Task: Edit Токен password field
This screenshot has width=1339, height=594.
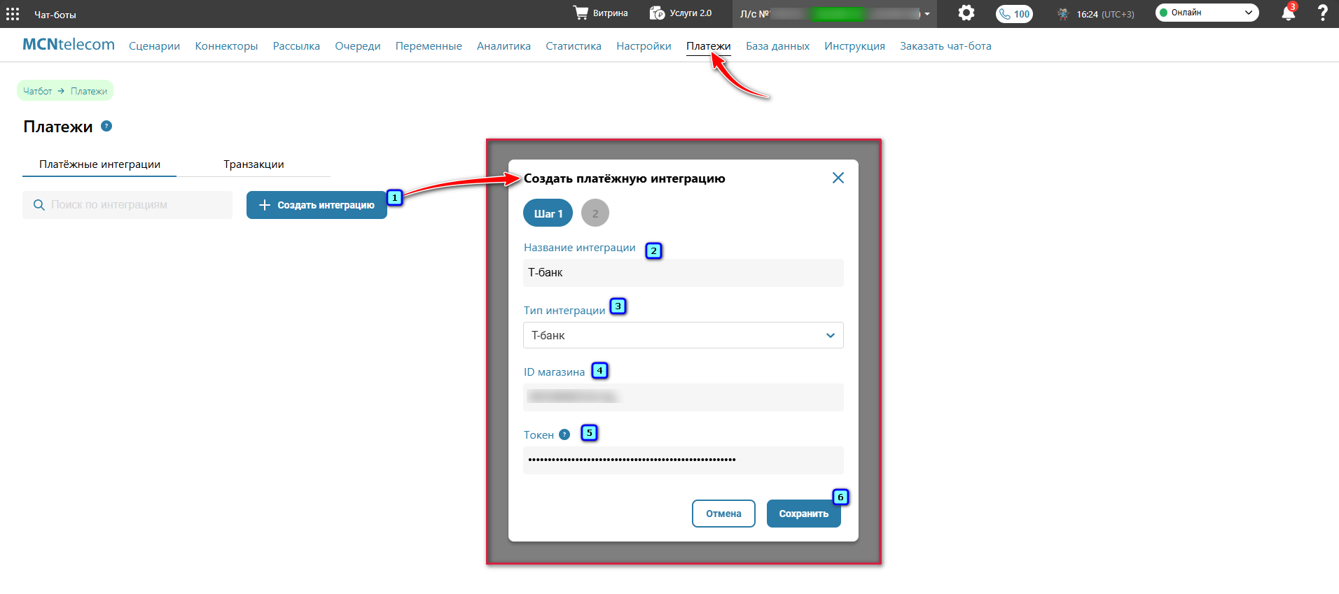Action: coord(684,460)
